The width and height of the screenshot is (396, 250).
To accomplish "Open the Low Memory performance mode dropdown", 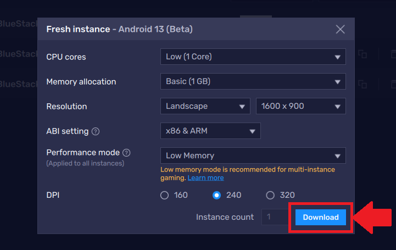I will tap(253, 155).
